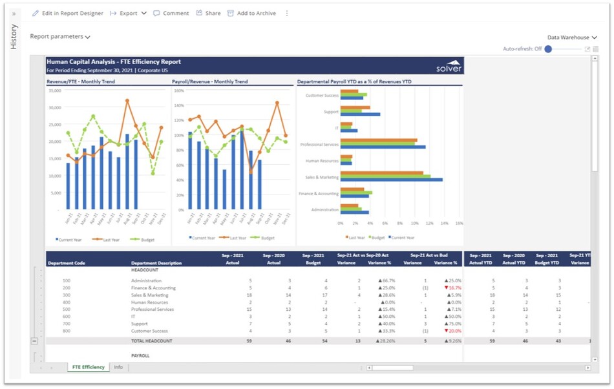Open the three-dot more options menu
The width and height of the screenshot is (614, 389).
287,13
